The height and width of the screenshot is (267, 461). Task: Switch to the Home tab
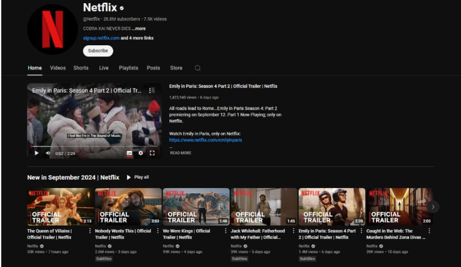coord(35,68)
